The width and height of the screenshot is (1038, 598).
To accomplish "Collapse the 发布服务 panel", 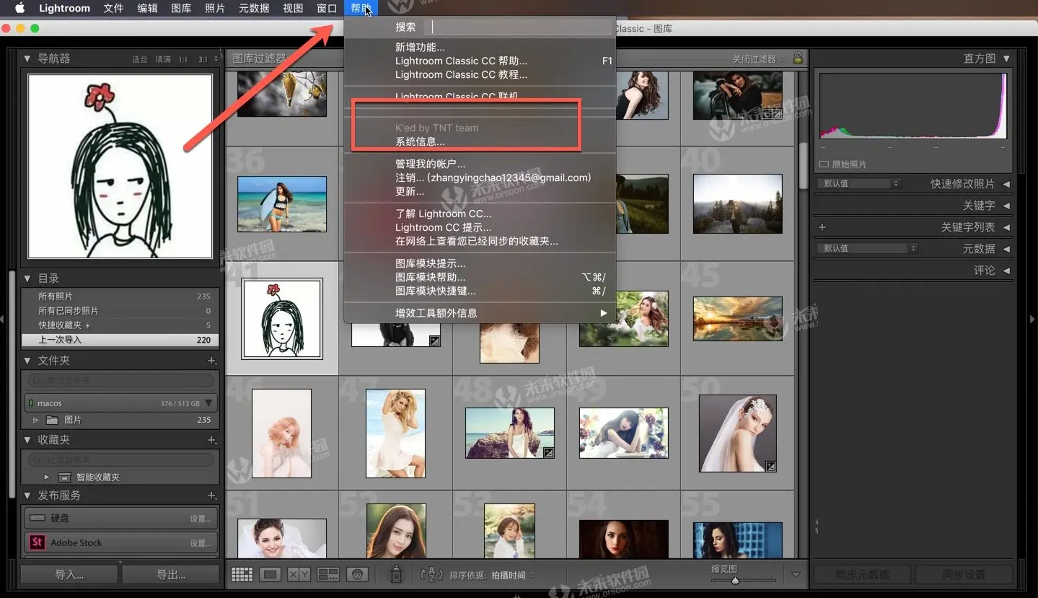I will click(x=27, y=496).
